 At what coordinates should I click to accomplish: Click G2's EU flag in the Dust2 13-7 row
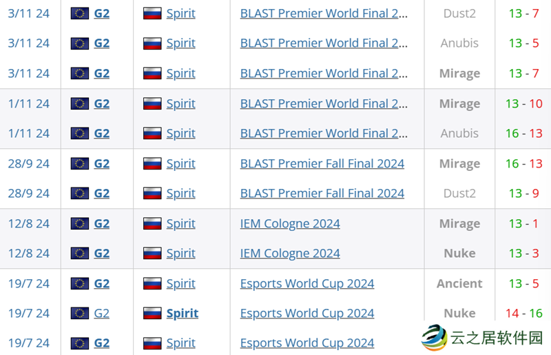click(80, 13)
